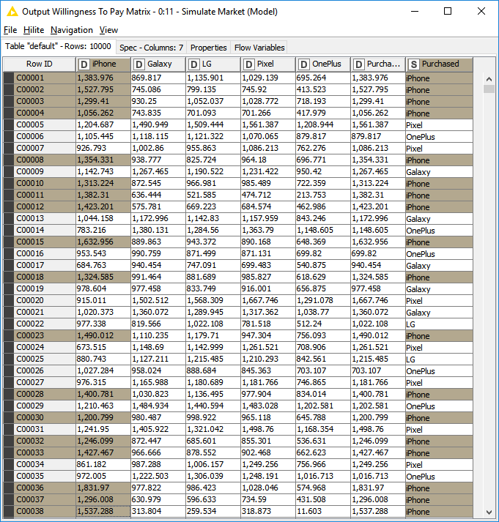Click Purchased value Pixel in row C00005
The height and width of the screenshot is (522, 499).
click(440, 125)
